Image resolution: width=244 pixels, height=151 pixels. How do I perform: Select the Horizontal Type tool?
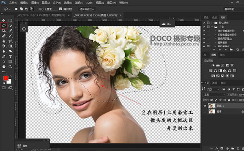point(10,56)
